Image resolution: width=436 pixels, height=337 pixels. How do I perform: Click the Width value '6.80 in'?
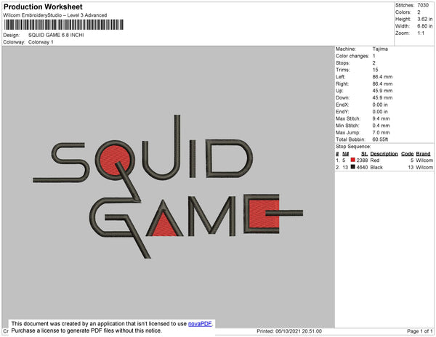tap(425, 26)
